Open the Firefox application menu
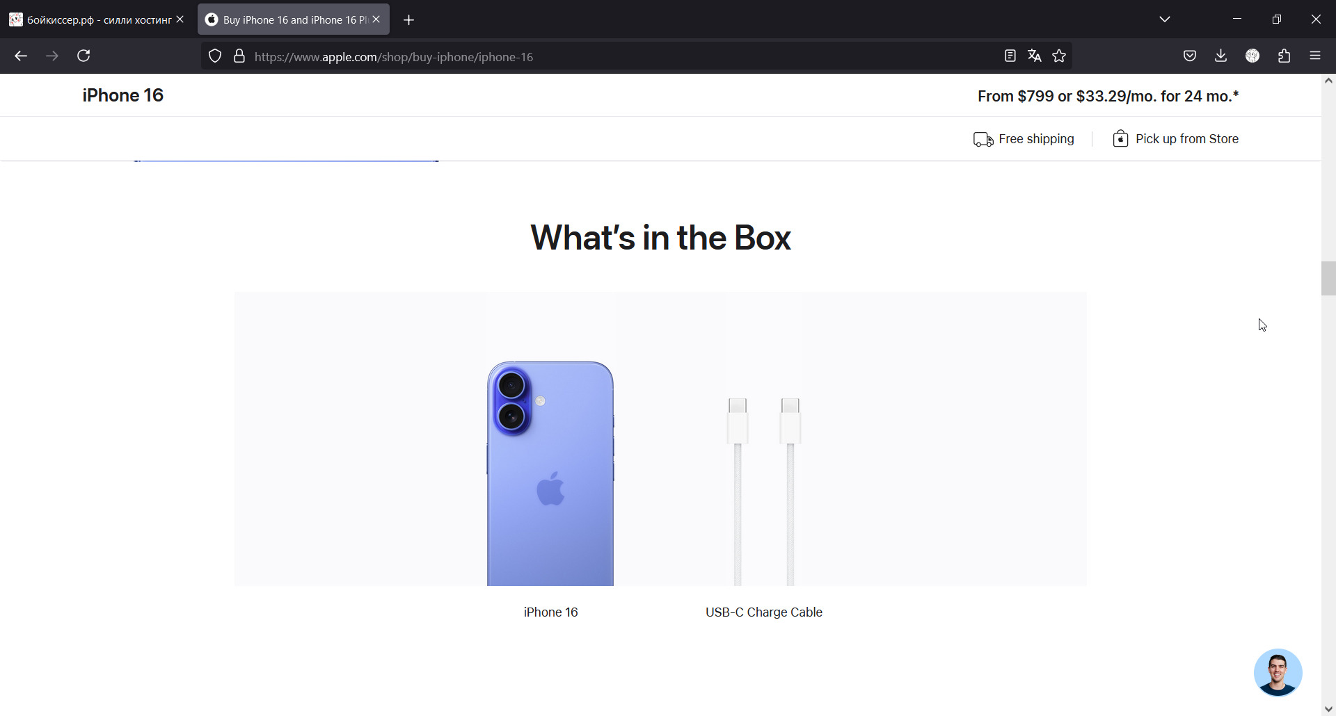1336x716 pixels. (1315, 56)
